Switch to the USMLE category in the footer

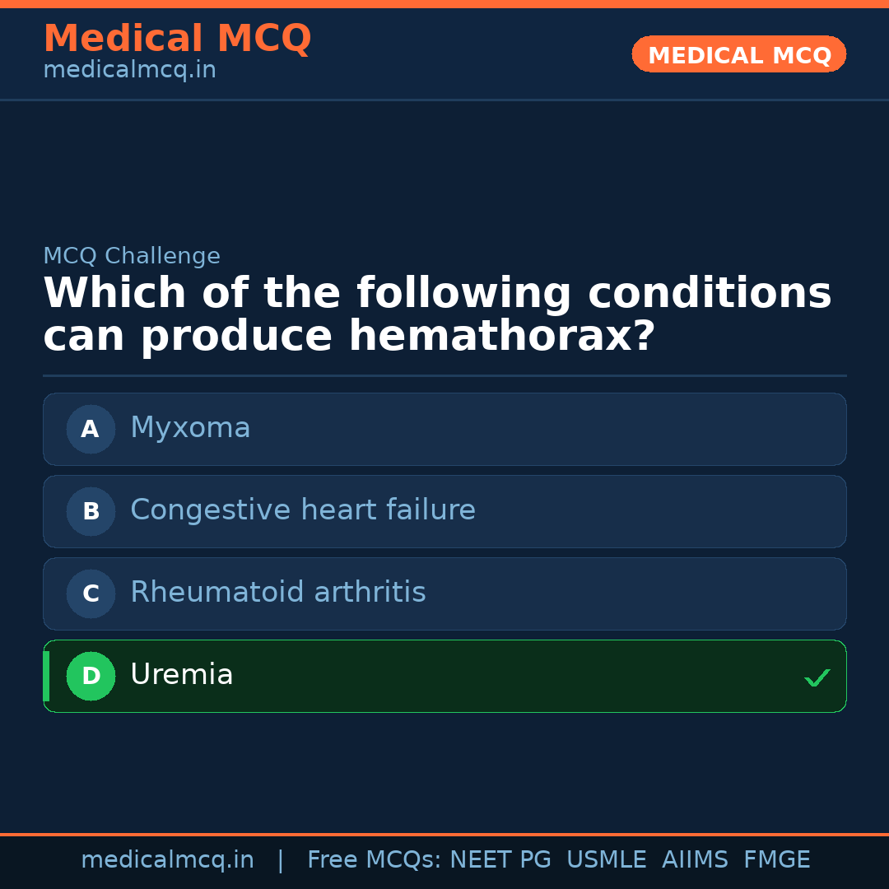tap(607, 859)
